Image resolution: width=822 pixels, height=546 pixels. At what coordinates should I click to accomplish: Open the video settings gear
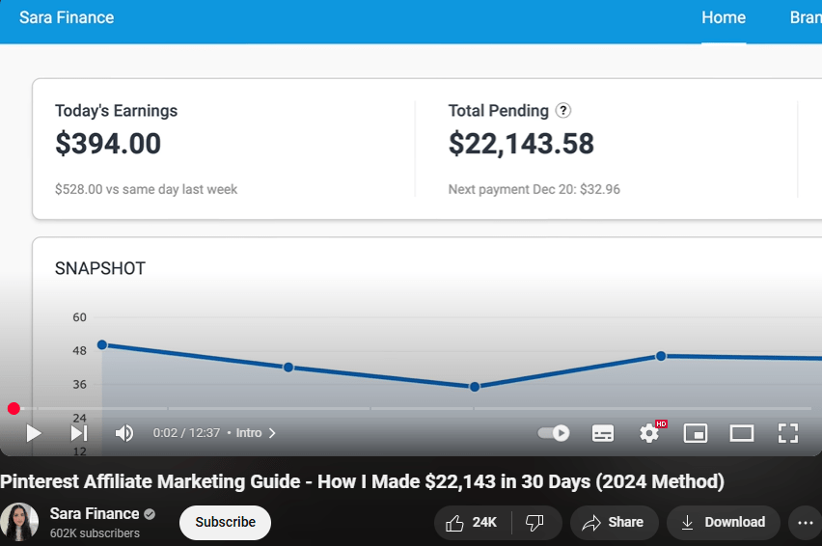649,433
